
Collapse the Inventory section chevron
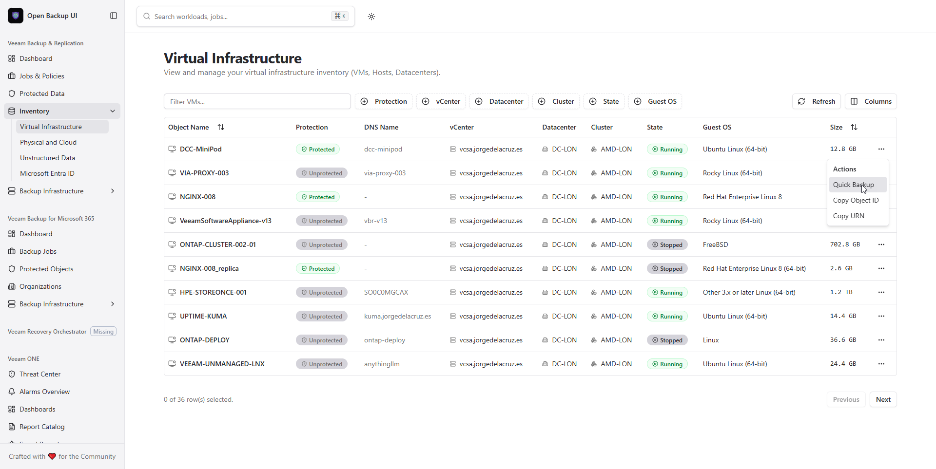pyautogui.click(x=113, y=111)
